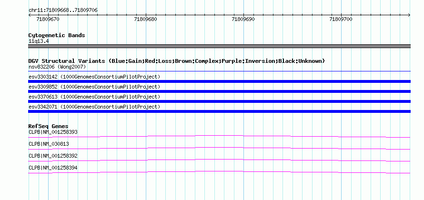The height and width of the screenshot is (200, 424).
Task: Open transcript CLPB|NM_001258394 label
Action: click(53, 168)
